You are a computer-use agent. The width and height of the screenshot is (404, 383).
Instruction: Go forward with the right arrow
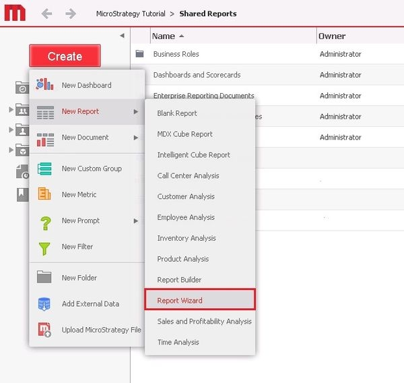click(70, 13)
